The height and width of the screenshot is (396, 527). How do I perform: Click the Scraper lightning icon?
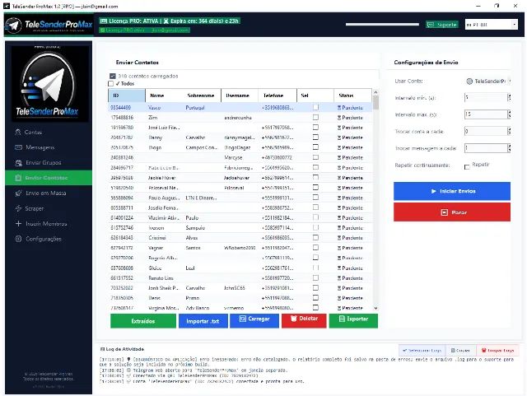[18, 208]
